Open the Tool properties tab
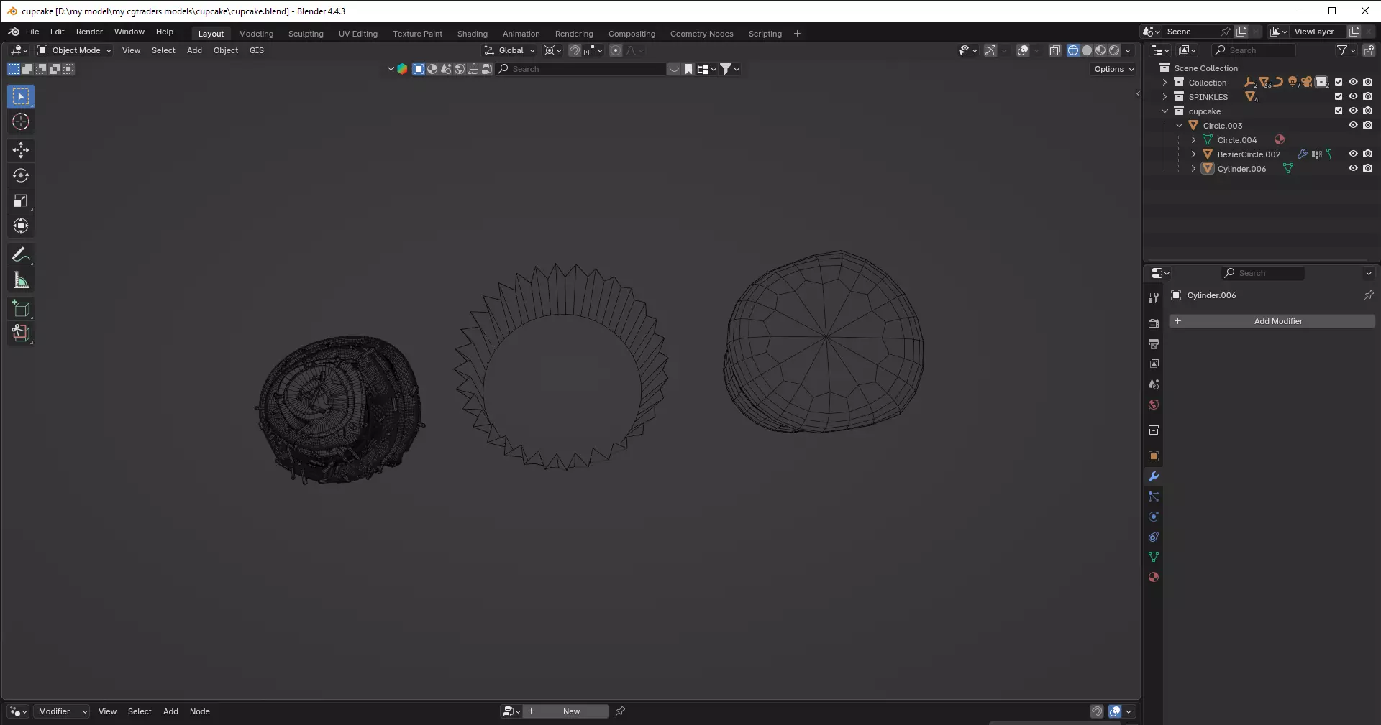Screen dimensions: 1381x725 (x=1154, y=298)
